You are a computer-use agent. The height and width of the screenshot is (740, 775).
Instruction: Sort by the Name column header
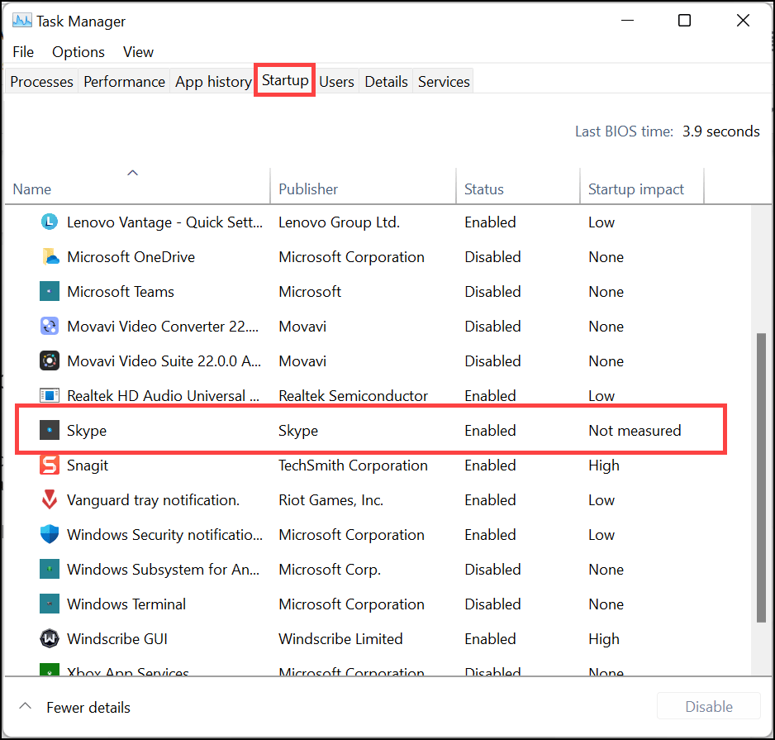(32, 189)
